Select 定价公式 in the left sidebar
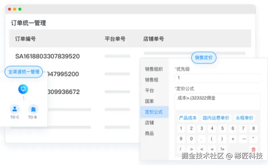Viewport: 268px width, 165px height. pyautogui.click(x=154, y=112)
